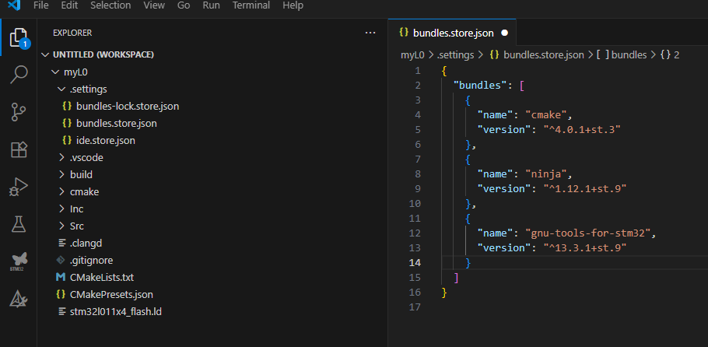Open the Selection menu
Image resolution: width=708 pixels, height=347 pixels.
(x=110, y=5)
